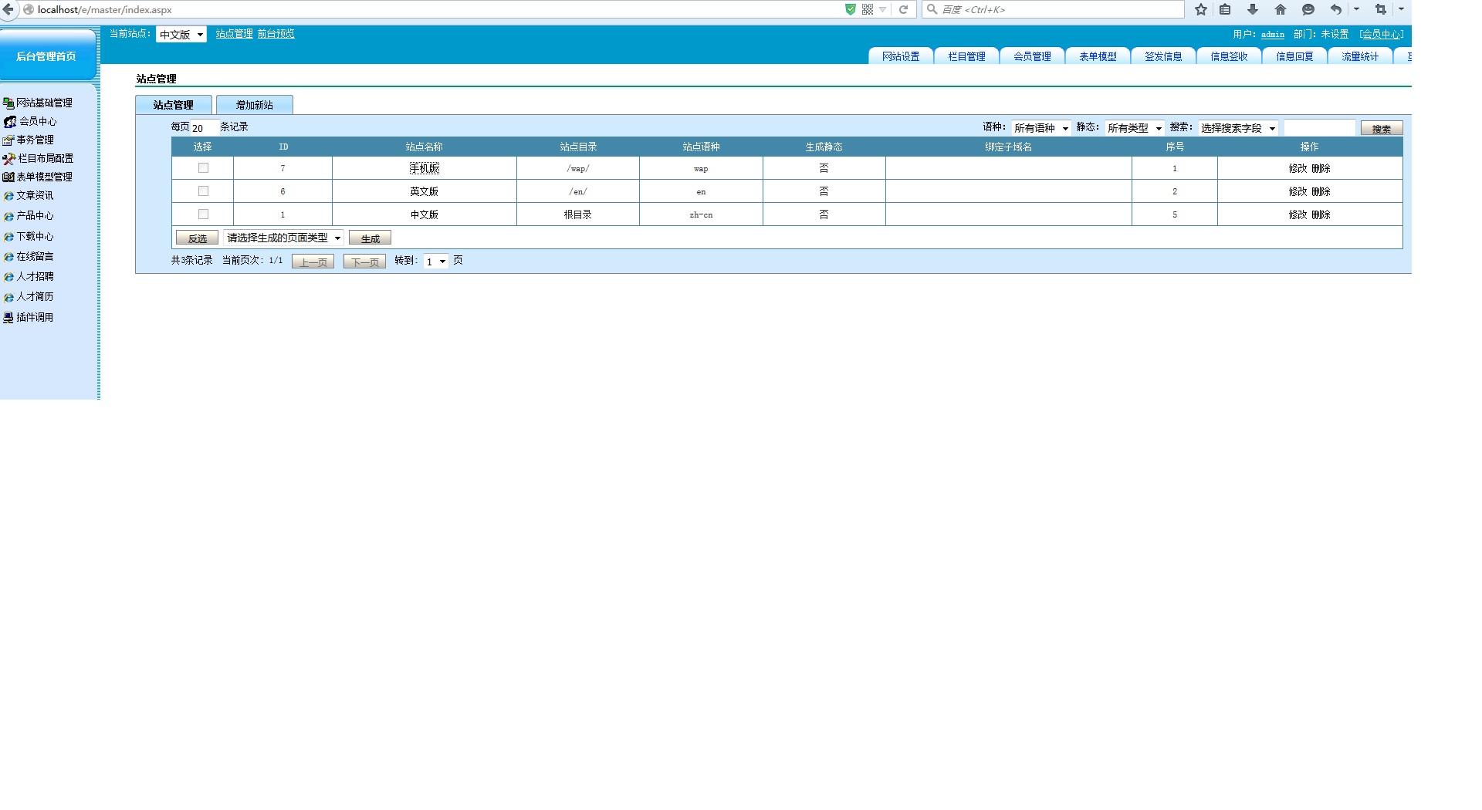Screen dimensions: 1482x810
Task: Click the search keyword input field
Action: [1318, 128]
